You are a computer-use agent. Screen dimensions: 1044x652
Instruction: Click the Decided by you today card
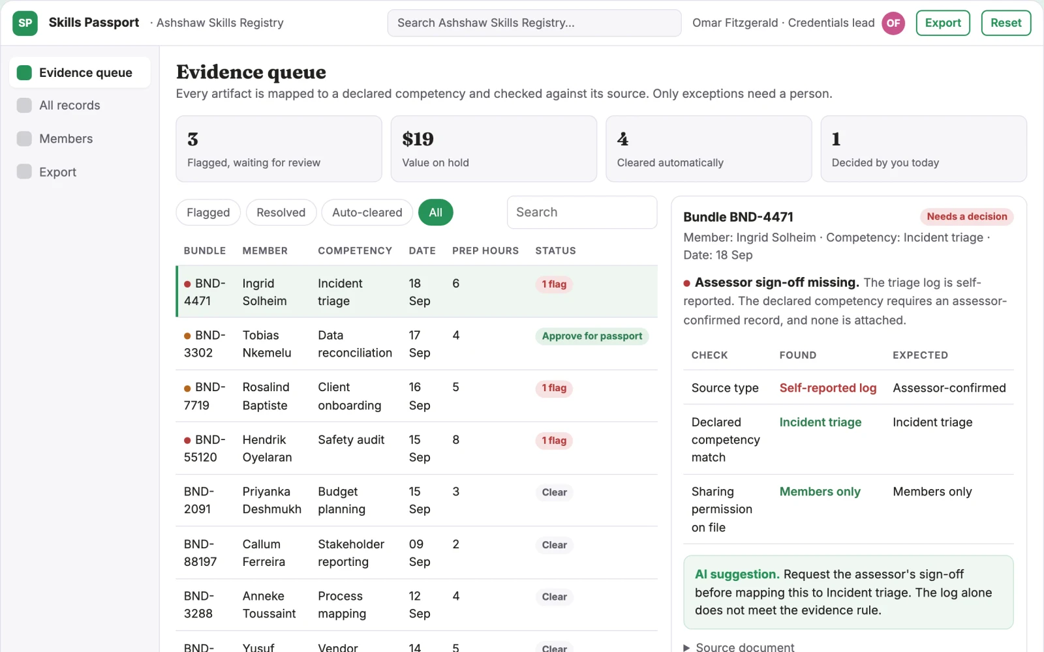tap(923, 149)
